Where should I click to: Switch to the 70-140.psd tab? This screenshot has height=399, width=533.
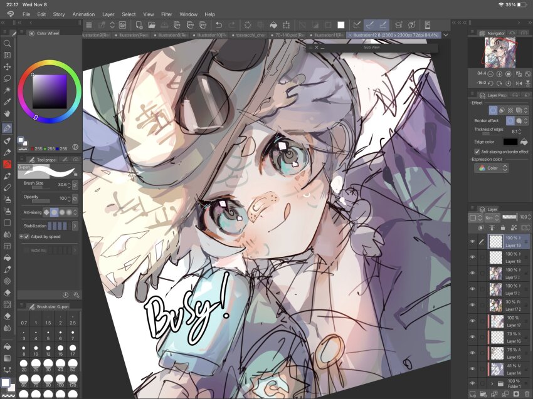(288, 35)
